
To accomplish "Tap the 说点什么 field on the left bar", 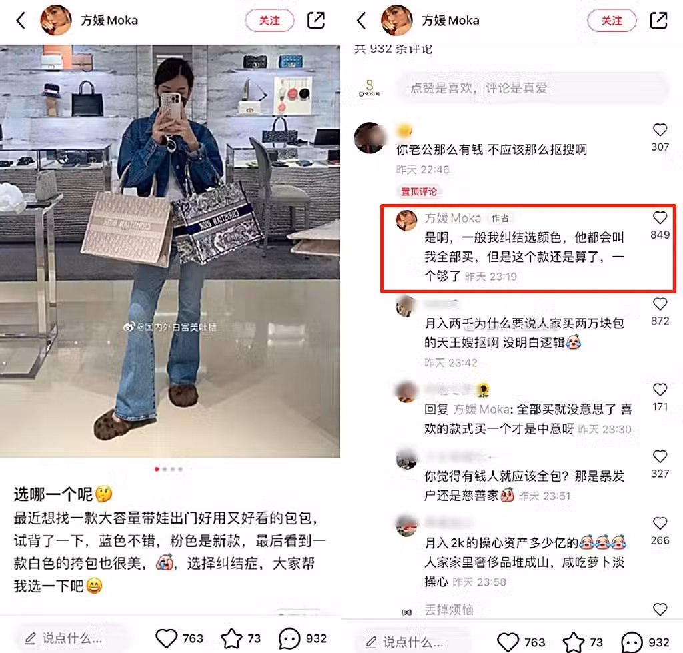I will pos(72,638).
